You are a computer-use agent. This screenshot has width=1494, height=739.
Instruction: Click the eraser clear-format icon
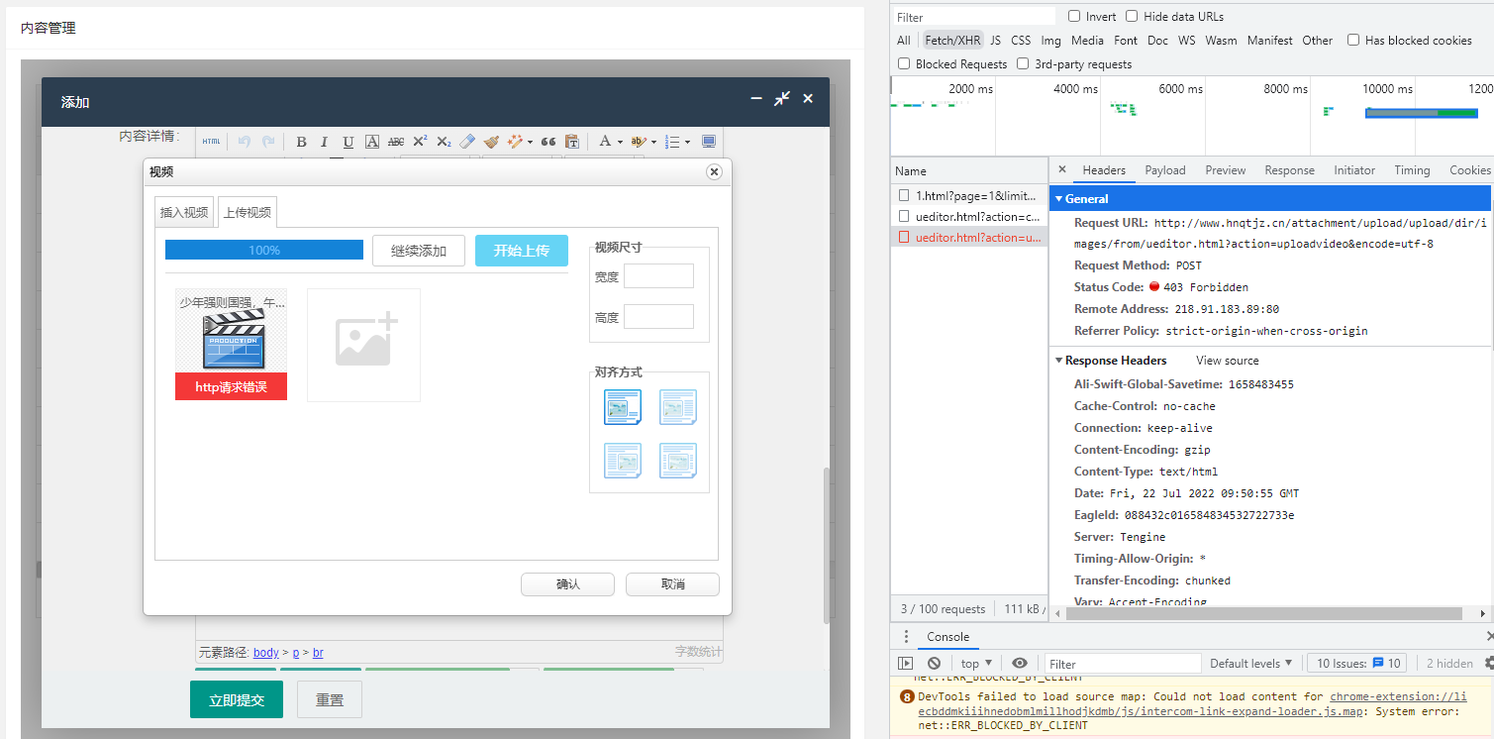point(467,142)
